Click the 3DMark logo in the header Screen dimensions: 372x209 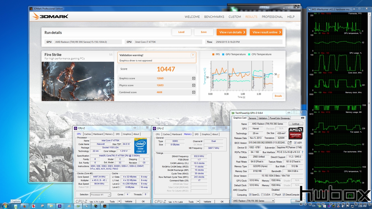pyautogui.click(x=51, y=16)
